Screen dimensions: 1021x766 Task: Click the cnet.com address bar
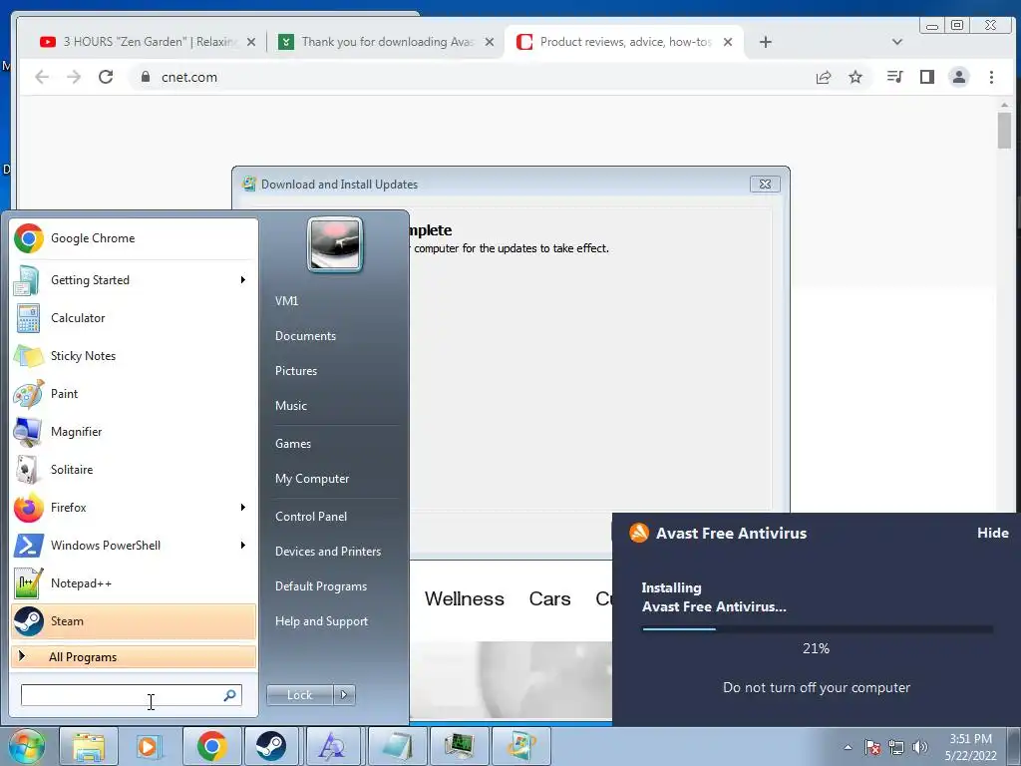[x=469, y=77]
